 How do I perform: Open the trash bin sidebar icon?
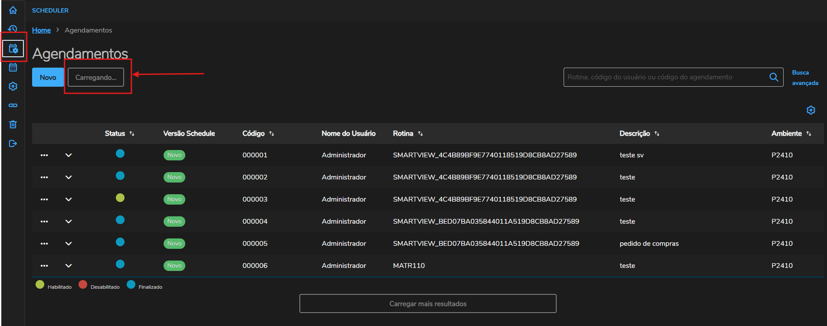(x=13, y=124)
